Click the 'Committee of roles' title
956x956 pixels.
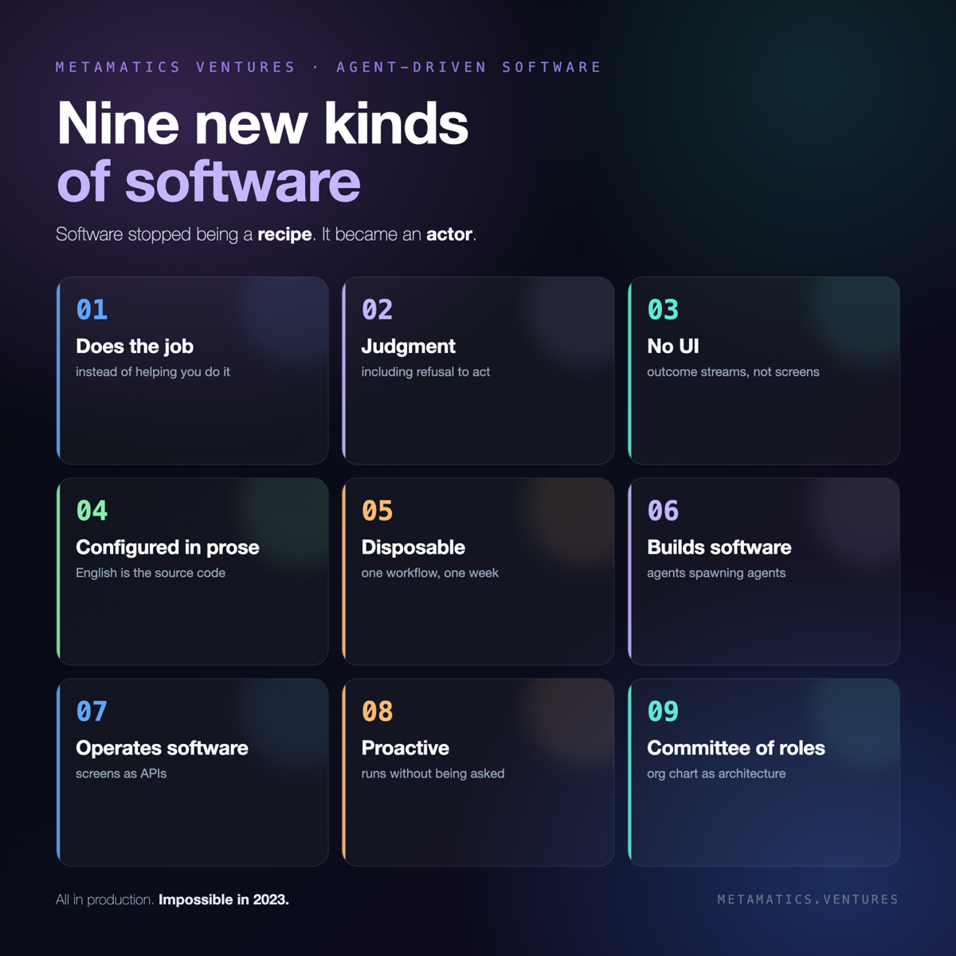point(736,748)
